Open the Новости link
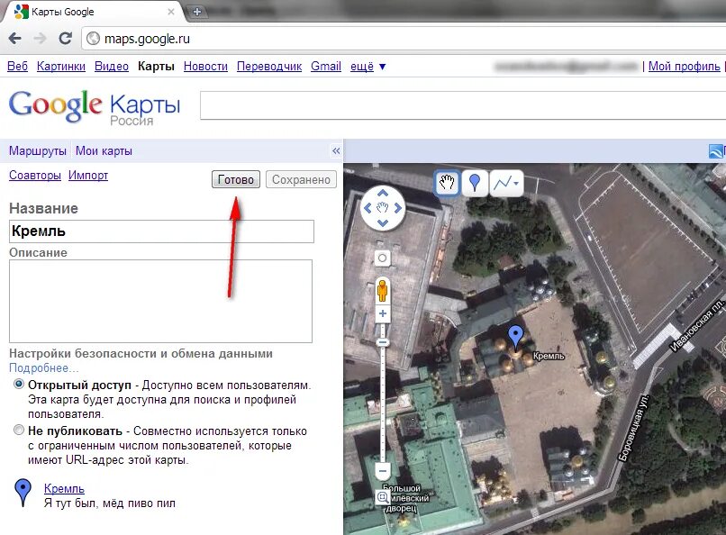Viewport: 726px width, 535px height. 205,66
